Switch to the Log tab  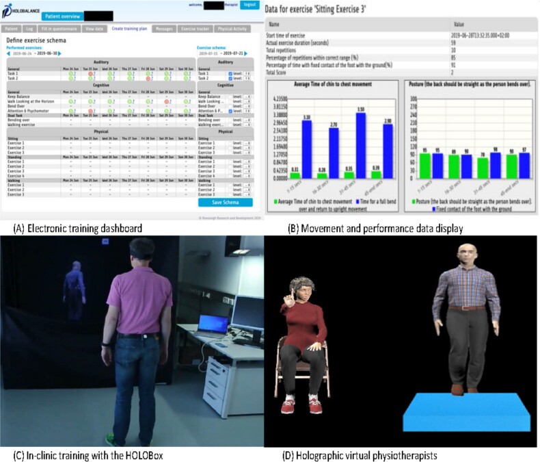29,29
